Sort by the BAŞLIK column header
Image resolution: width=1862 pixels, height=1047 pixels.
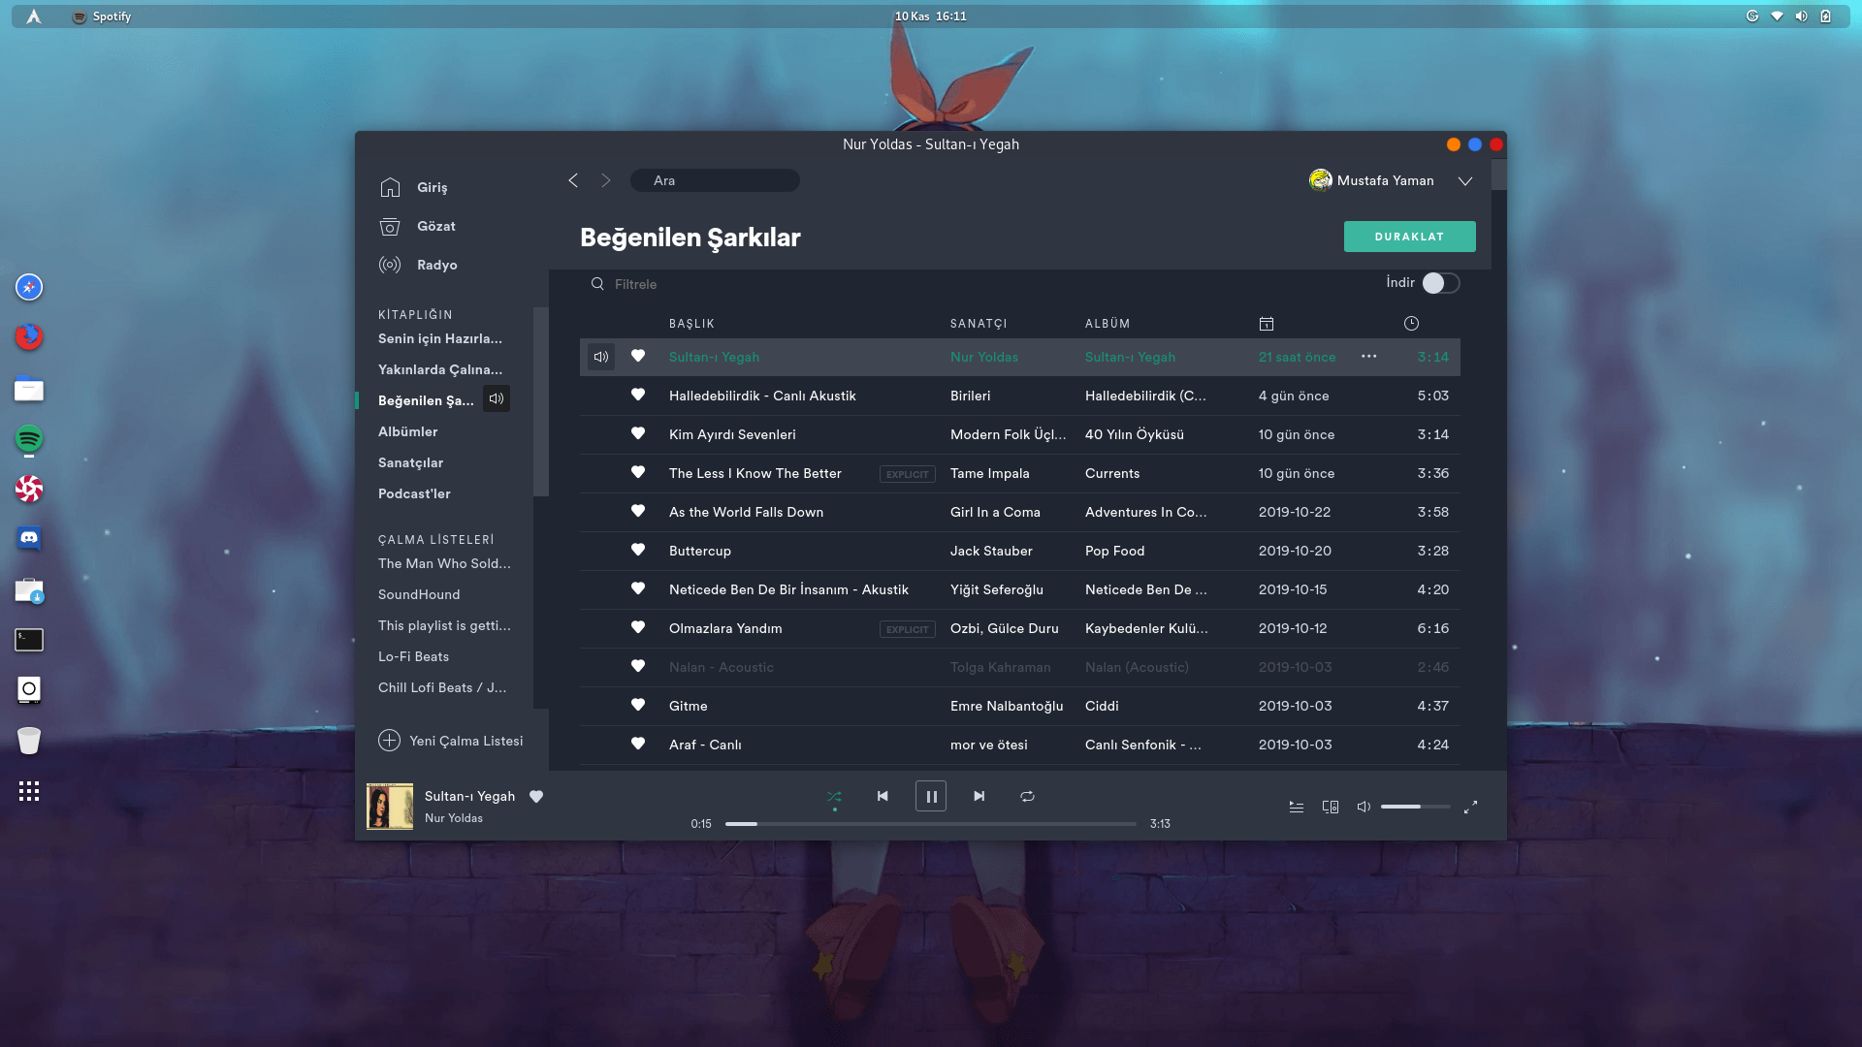click(x=691, y=324)
